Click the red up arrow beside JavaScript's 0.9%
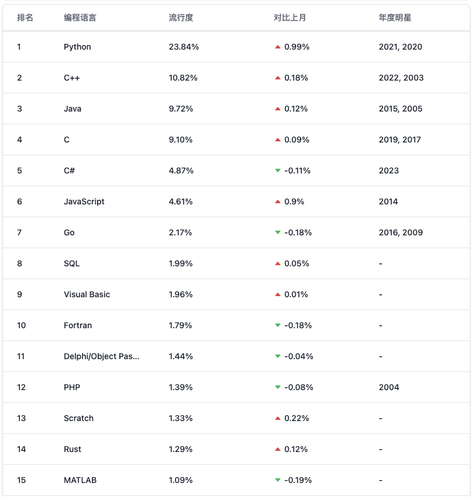Screen dimensions: 472x497 (x=278, y=201)
